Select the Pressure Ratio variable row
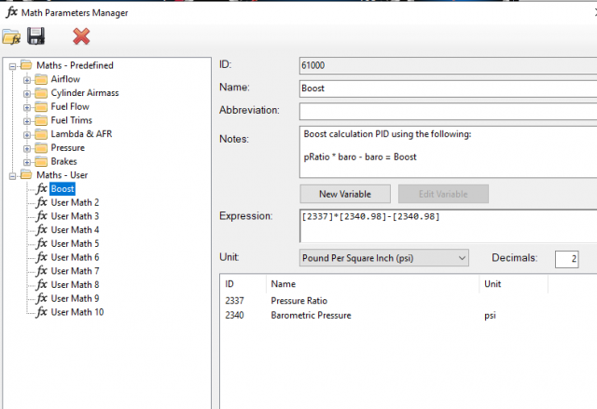The width and height of the screenshot is (597, 409). (x=298, y=301)
